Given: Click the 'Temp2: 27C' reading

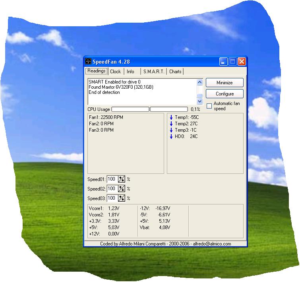Looking at the screenshot, I should click(x=186, y=124).
